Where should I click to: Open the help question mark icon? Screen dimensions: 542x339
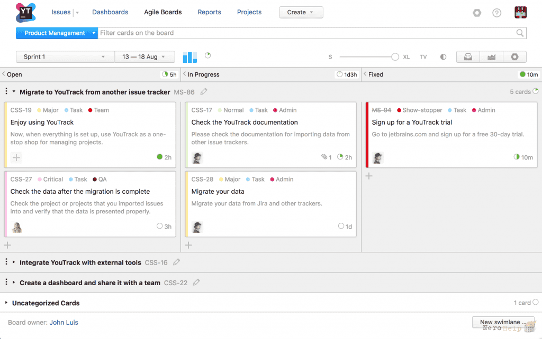(496, 13)
